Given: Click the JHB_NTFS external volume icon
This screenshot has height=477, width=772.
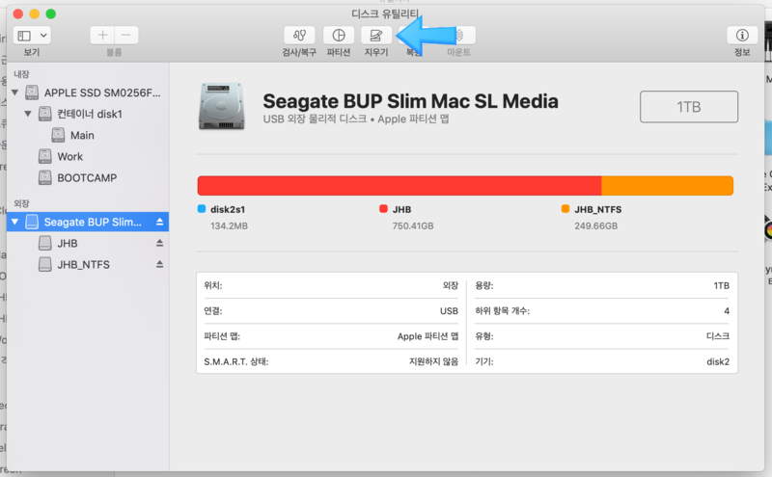Looking at the screenshot, I should tap(45, 264).
